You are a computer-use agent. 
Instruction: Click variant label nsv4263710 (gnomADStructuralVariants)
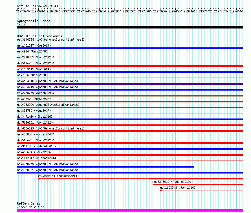pos(48,87)
